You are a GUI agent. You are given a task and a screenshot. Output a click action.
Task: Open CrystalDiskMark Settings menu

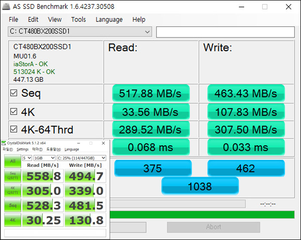click(x=22, y=149)
